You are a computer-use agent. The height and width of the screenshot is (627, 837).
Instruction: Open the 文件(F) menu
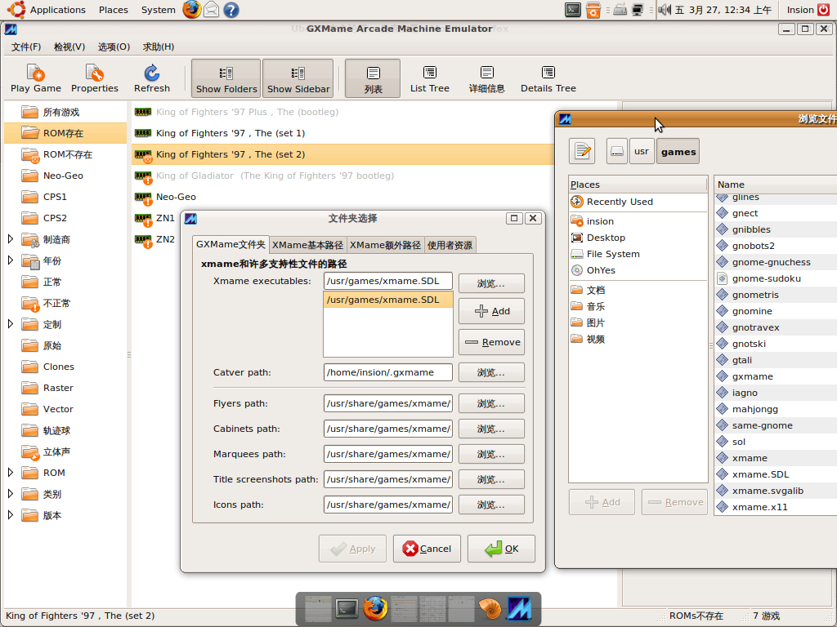[x=26, y=47]
